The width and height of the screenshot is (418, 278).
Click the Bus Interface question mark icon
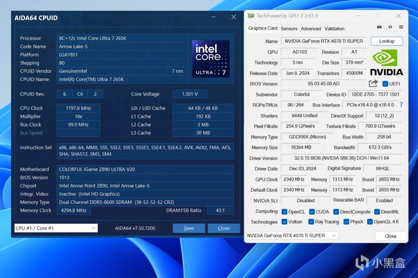(401, 105)
